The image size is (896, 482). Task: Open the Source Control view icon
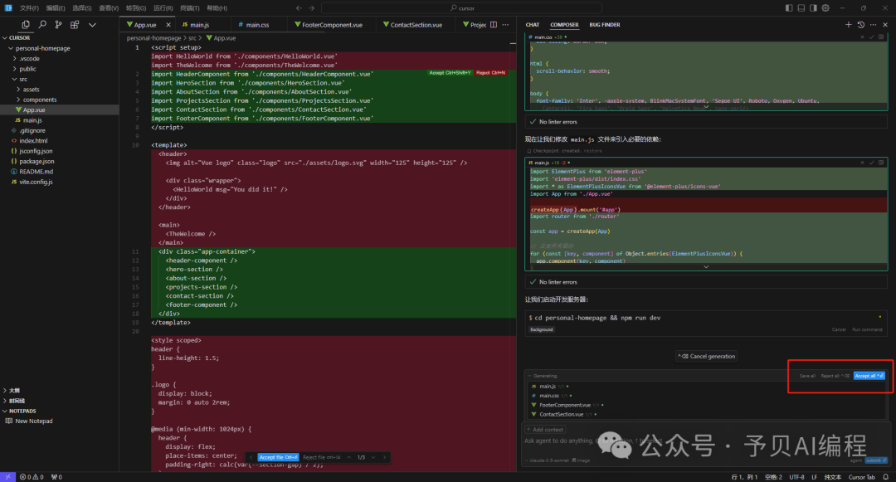pyautogui.click(x=58, y=25)
